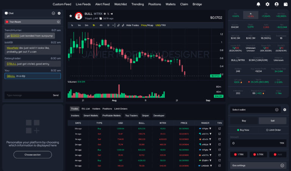
Task: Open transaction link for 2m ago trade
Action: pyautogui.click(x=219, y=144)
